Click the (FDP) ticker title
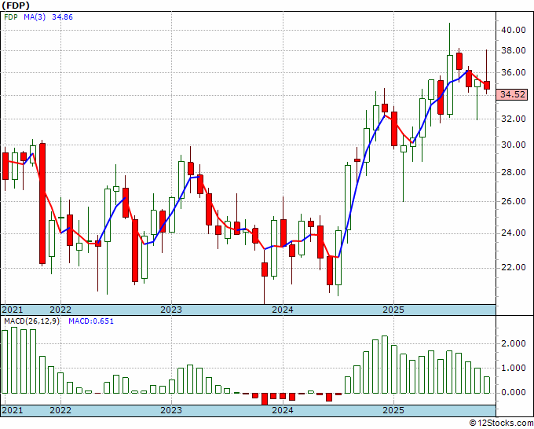Image resolution: width=534 pixels, height=429 pixels. (x=16, y=5)
